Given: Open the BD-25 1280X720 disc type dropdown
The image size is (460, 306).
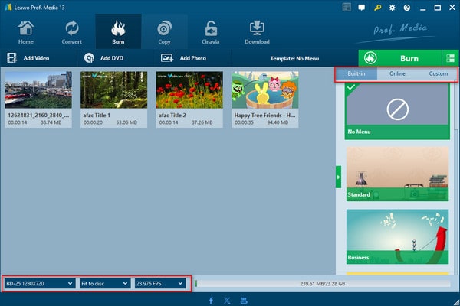Looking at the screenshot, I should point(38,283).
